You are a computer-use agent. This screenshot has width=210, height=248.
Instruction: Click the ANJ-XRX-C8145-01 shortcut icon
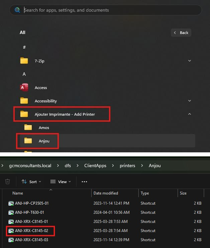click(x=11, y=221)
